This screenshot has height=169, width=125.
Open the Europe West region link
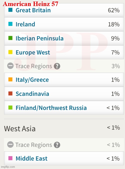tap(33, 53)
